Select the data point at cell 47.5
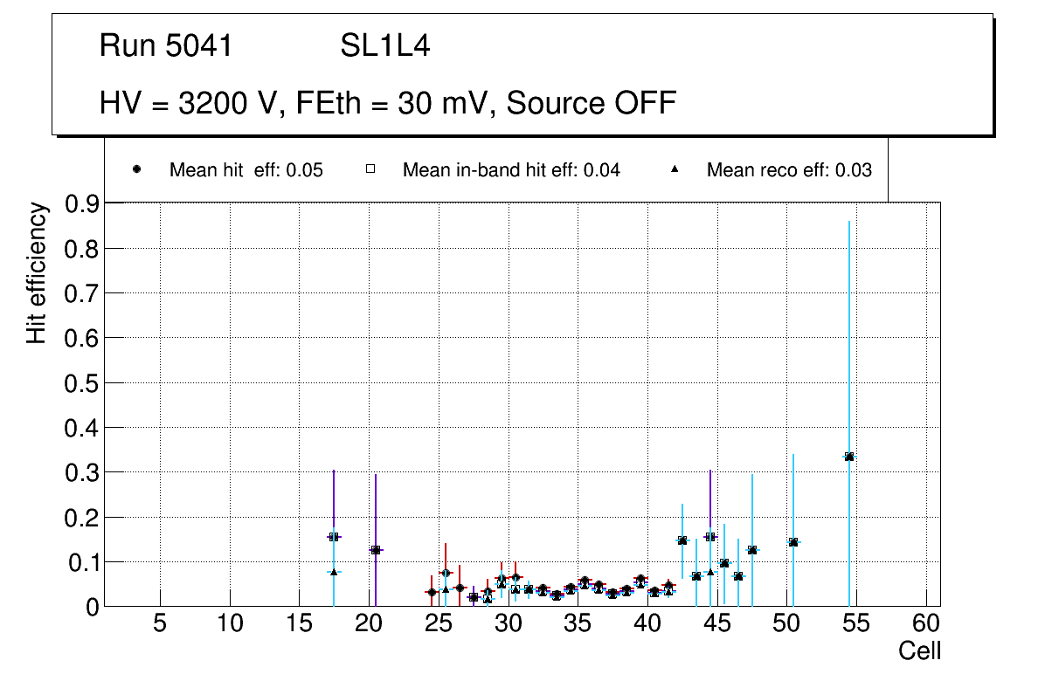This screenshot has width=1045, height=674. pos(752,550)
